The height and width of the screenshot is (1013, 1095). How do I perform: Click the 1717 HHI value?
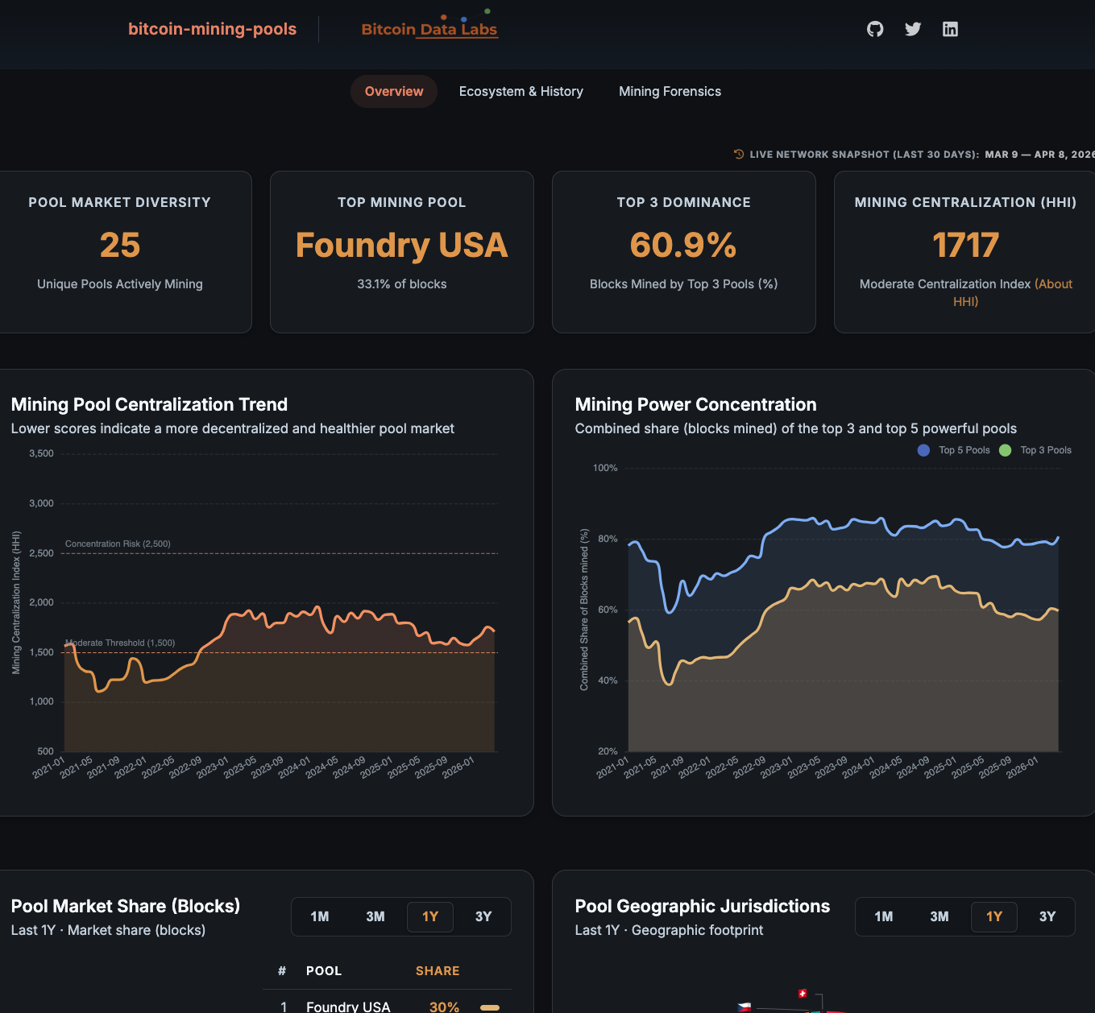click(965, 245)
